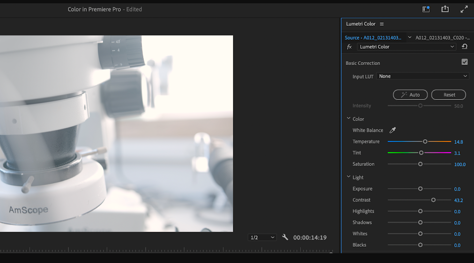Click the time ruler below the monitor
The width and height of the screenshot is (474, 263).
(166, 249)
